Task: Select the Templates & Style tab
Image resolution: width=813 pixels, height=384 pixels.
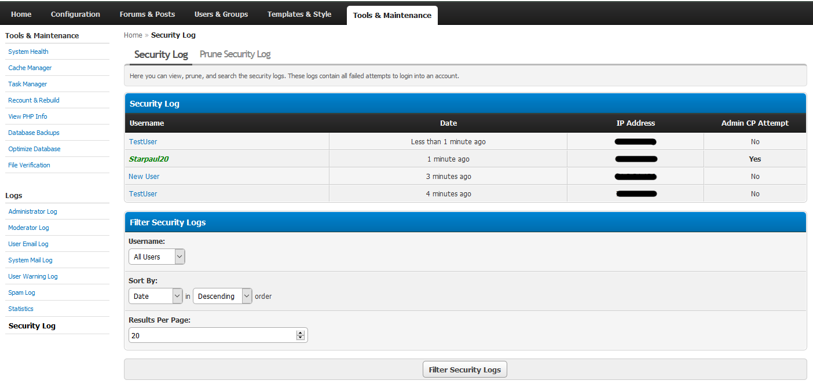Action: [299, 14]
